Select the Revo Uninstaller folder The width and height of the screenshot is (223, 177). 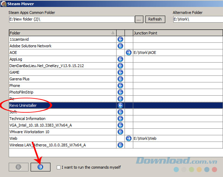[x=63, y=105]
